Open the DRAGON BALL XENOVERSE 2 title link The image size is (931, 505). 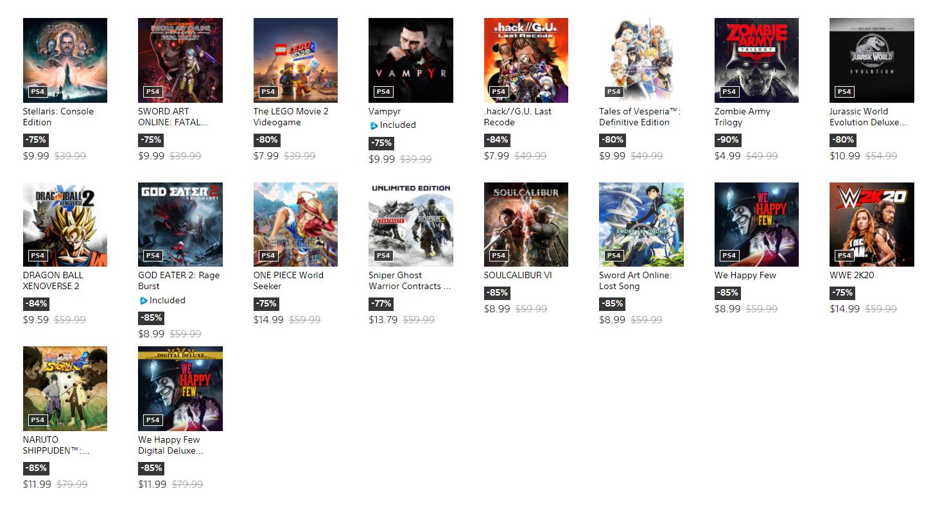53,281
